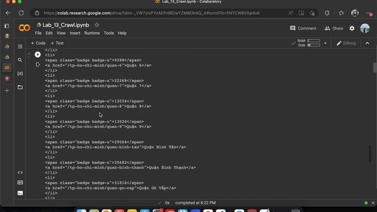Screen dimensions: 377x212
Task: Rename notebook by clicking Lab_13_Crawl.ipynb title
Action: (66, 25)
